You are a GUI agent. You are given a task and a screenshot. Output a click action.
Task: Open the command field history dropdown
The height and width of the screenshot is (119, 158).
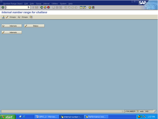[x=29, y=7]
